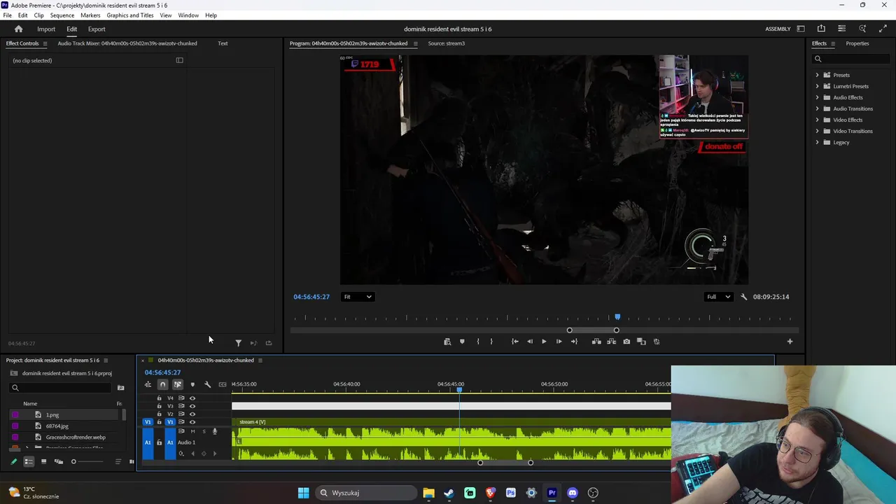Open the File menu
This screenshot has width=896, height=504.
[7, 15]
